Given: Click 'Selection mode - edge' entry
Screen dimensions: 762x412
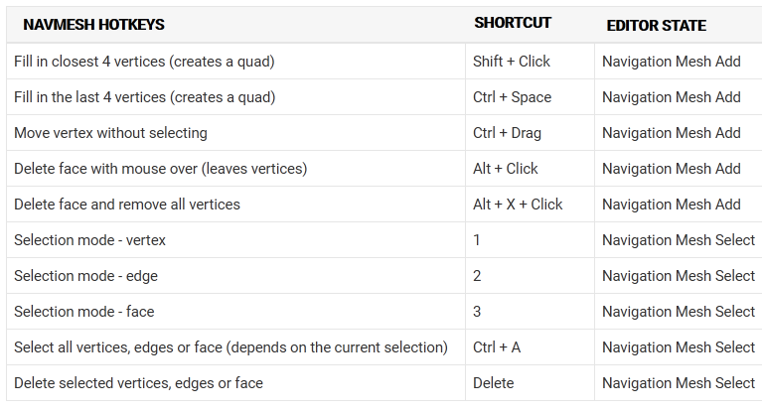Looking at the screenshot, I should 86,276.
